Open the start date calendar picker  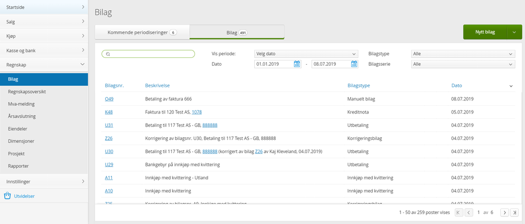(296, 64)
